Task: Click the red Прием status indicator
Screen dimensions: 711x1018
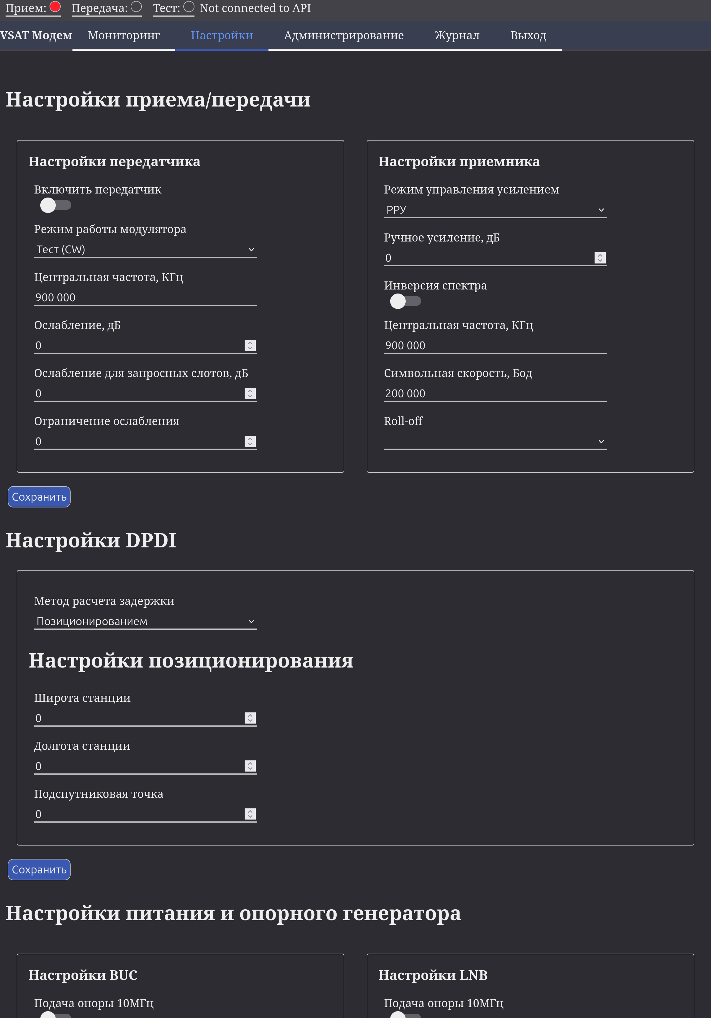Action: (x=55, y=7)
